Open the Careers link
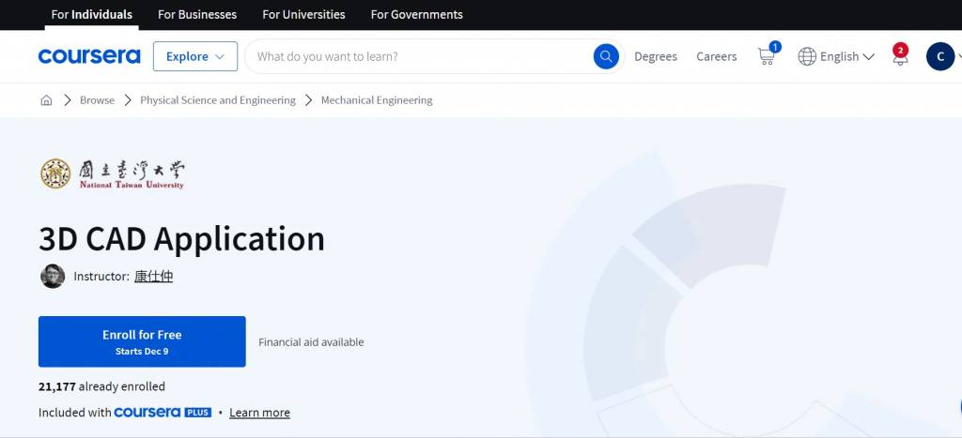This screenshot has width=962, height=438. click(x=716, y=56)
